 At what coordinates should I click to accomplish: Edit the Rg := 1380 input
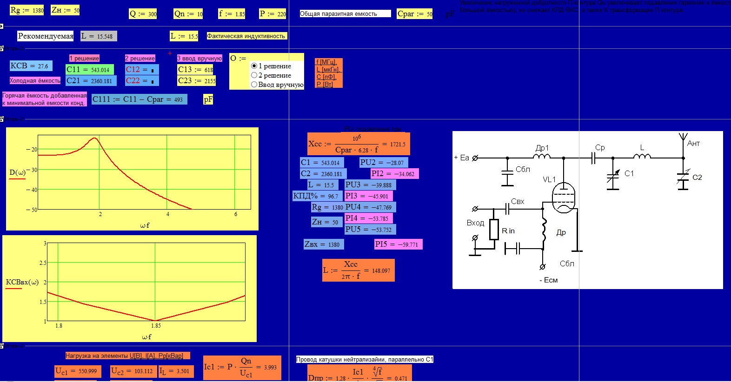pos(27,10)
